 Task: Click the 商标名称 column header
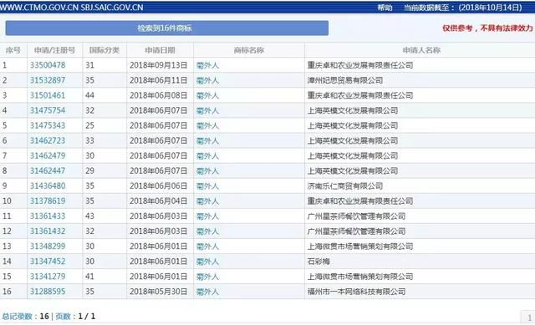point(249,50)
